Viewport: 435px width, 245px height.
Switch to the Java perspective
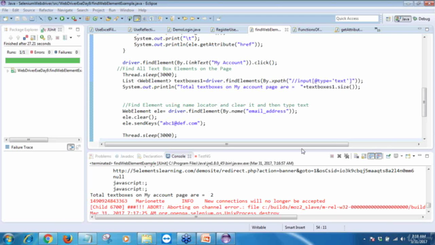tap(402, 18)
